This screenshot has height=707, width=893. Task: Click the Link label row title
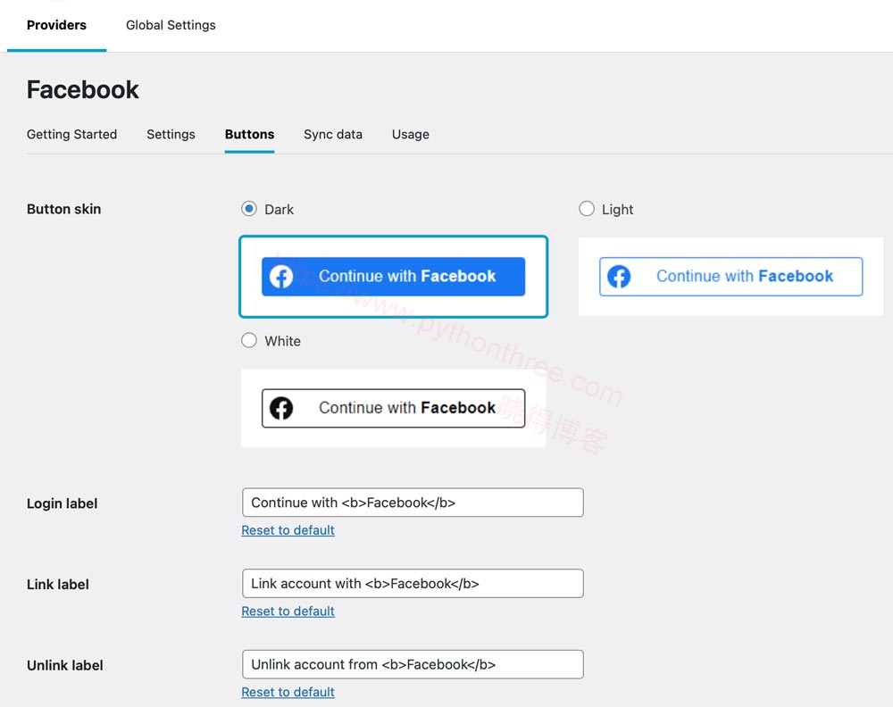pos(58,584)
